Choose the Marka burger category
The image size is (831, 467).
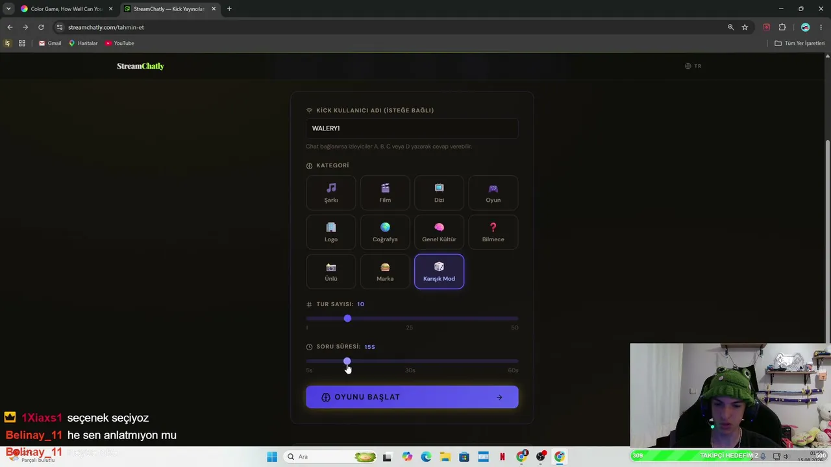(385, 272)
